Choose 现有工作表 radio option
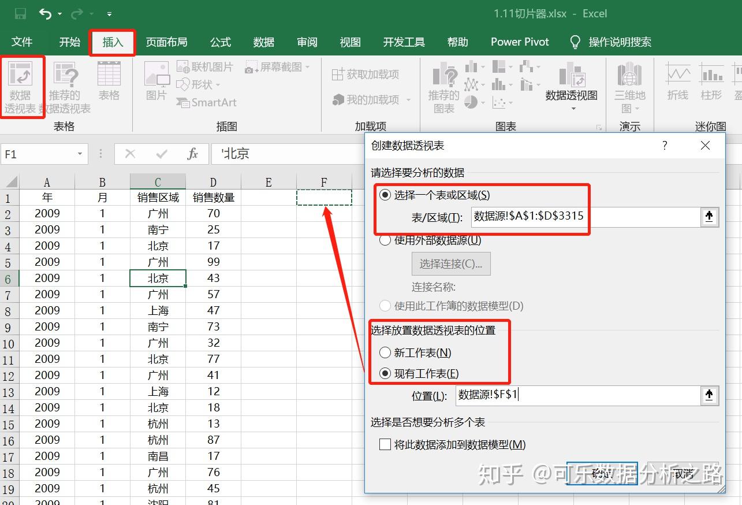This screenshot has width=742, height=505. 385,373
